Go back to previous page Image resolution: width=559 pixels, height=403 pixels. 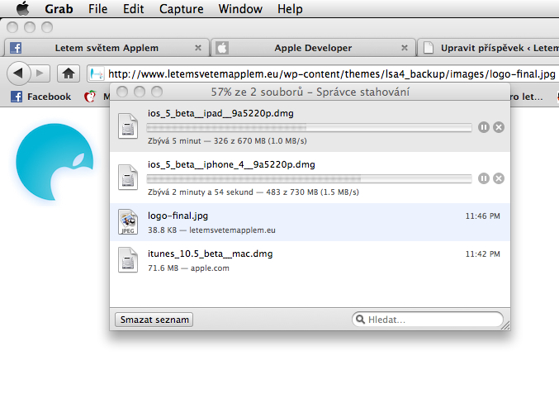click(x=18, y=73)
